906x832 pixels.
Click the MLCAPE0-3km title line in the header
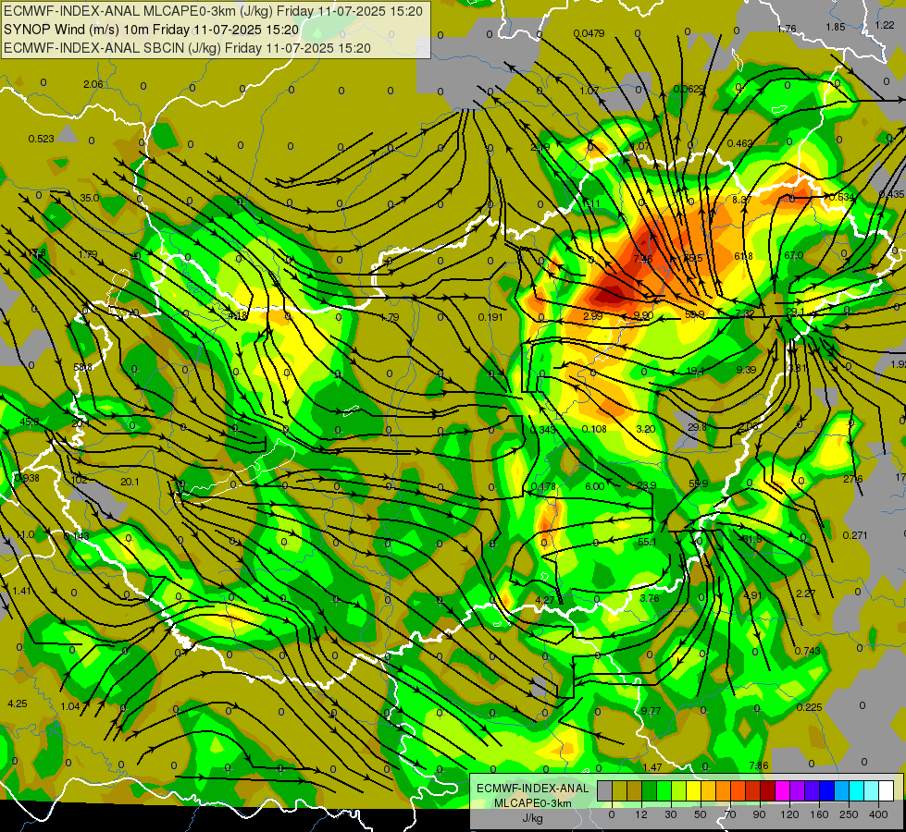213,11
